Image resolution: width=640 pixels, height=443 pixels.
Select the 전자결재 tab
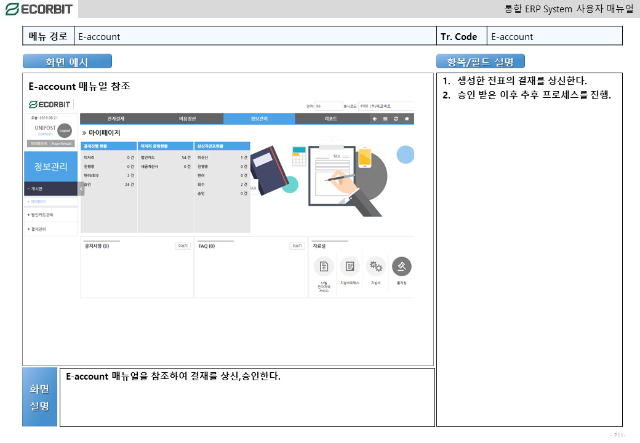click(x=116, y=119)
